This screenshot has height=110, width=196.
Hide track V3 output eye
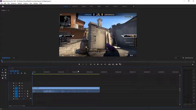tap(22, 83)
